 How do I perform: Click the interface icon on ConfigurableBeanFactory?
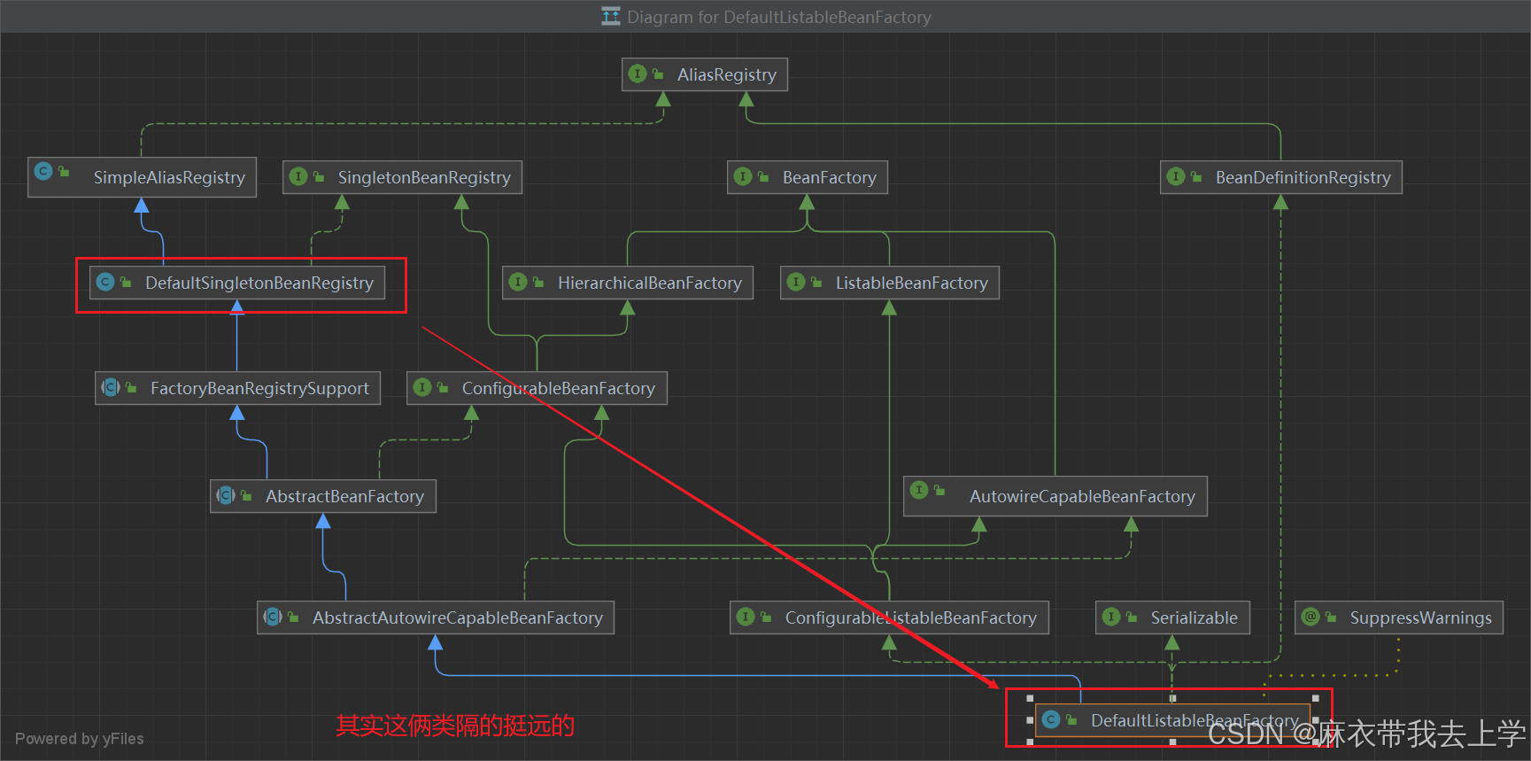[422, 387]
